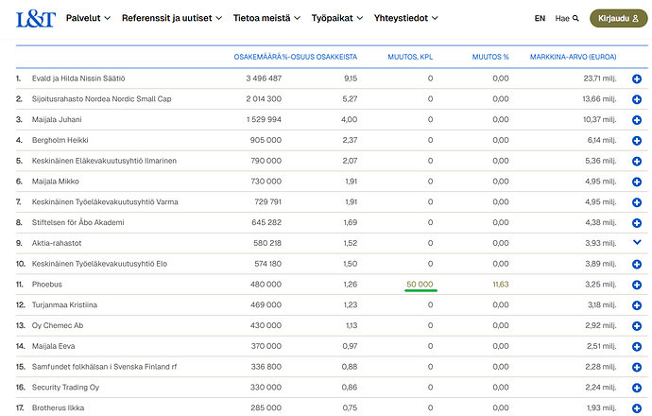Open the Hae search
This screenshot has height=416, width=652.
coord(567,18)
